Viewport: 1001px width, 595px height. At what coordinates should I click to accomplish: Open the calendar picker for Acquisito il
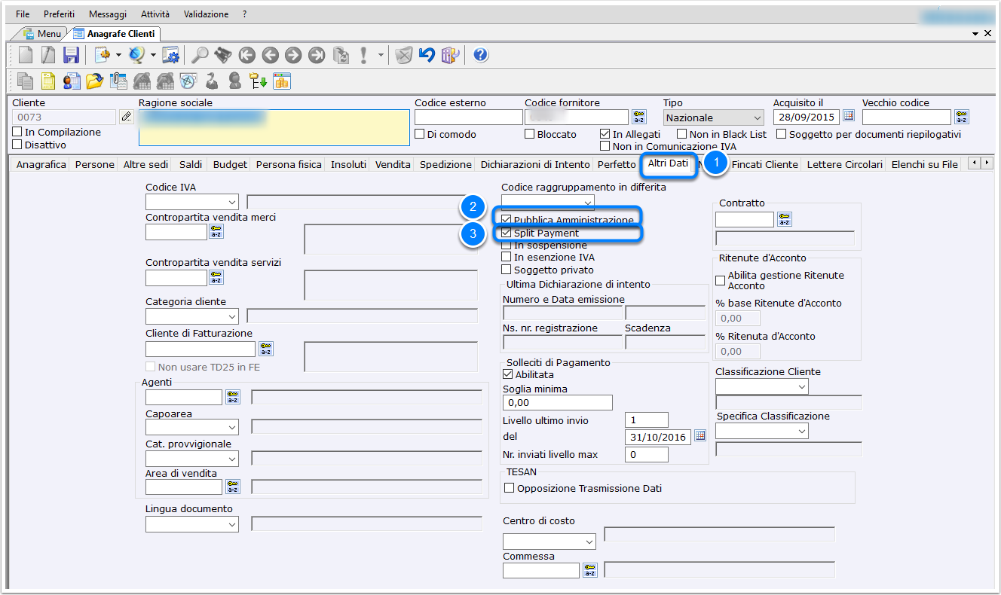pos(849,117)
